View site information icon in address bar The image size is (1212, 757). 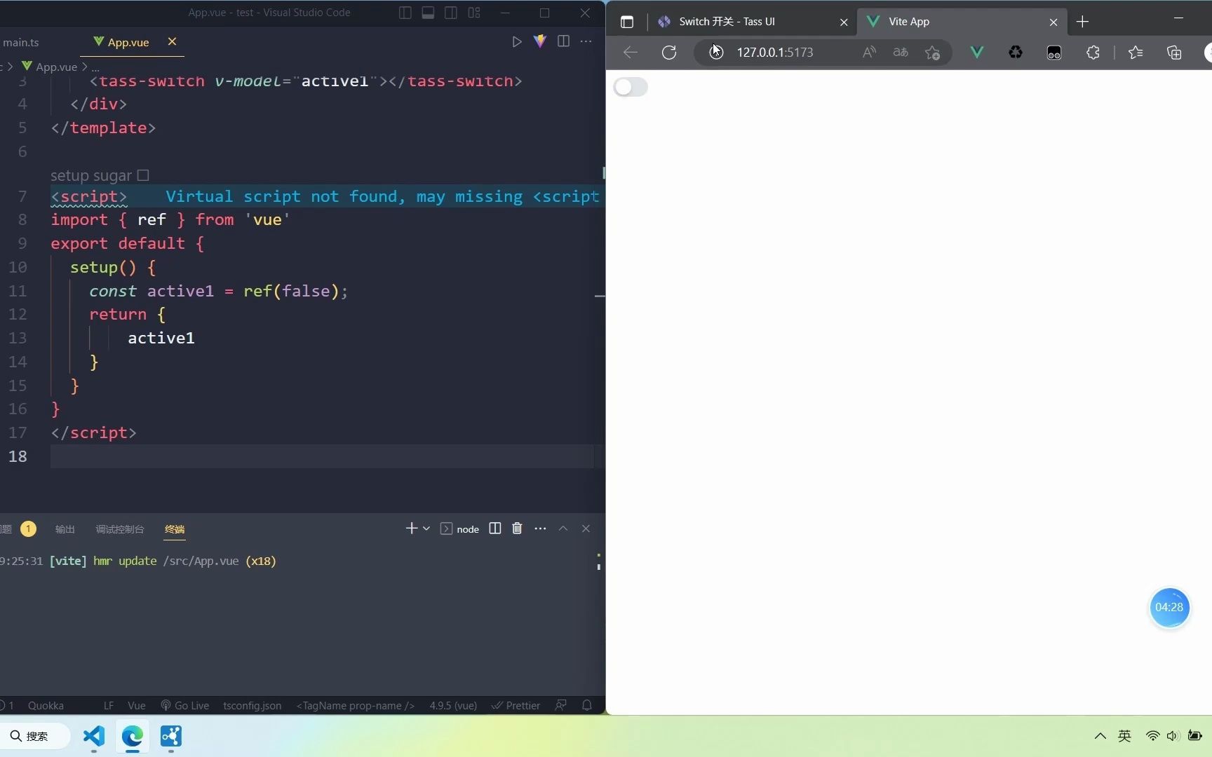(716, 52)
